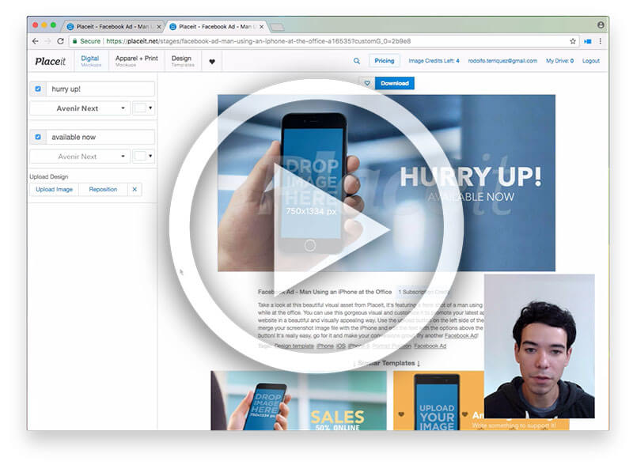633x465 pixels.
Task: Click the iPhone tag link
Action: point(325,346)
